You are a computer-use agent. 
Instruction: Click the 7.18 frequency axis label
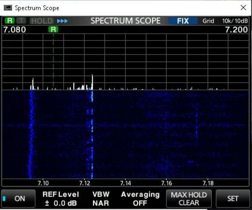[x=208, y=183]
